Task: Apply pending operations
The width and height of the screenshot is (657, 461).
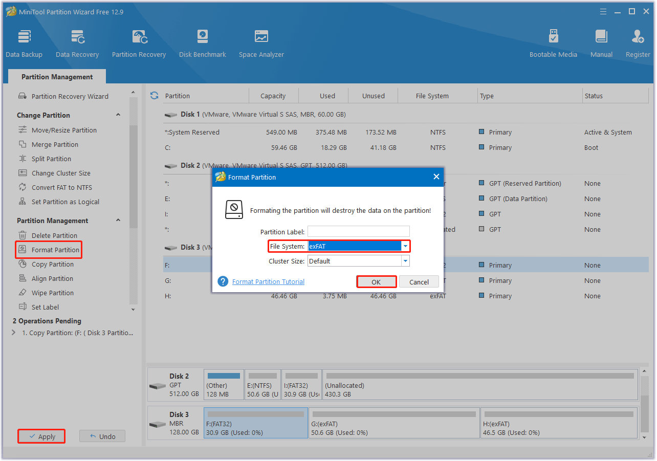Action: (41, 436)
